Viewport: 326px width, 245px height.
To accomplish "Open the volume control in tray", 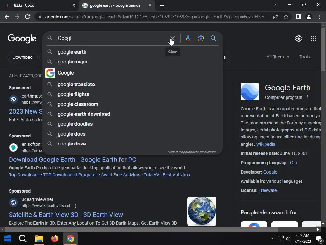I will coord(288,239).
